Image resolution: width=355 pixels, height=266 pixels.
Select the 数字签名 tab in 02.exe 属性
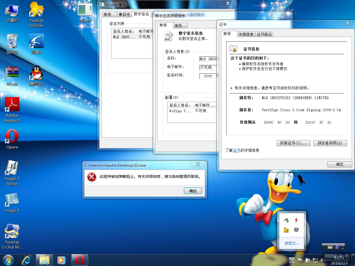141,14
